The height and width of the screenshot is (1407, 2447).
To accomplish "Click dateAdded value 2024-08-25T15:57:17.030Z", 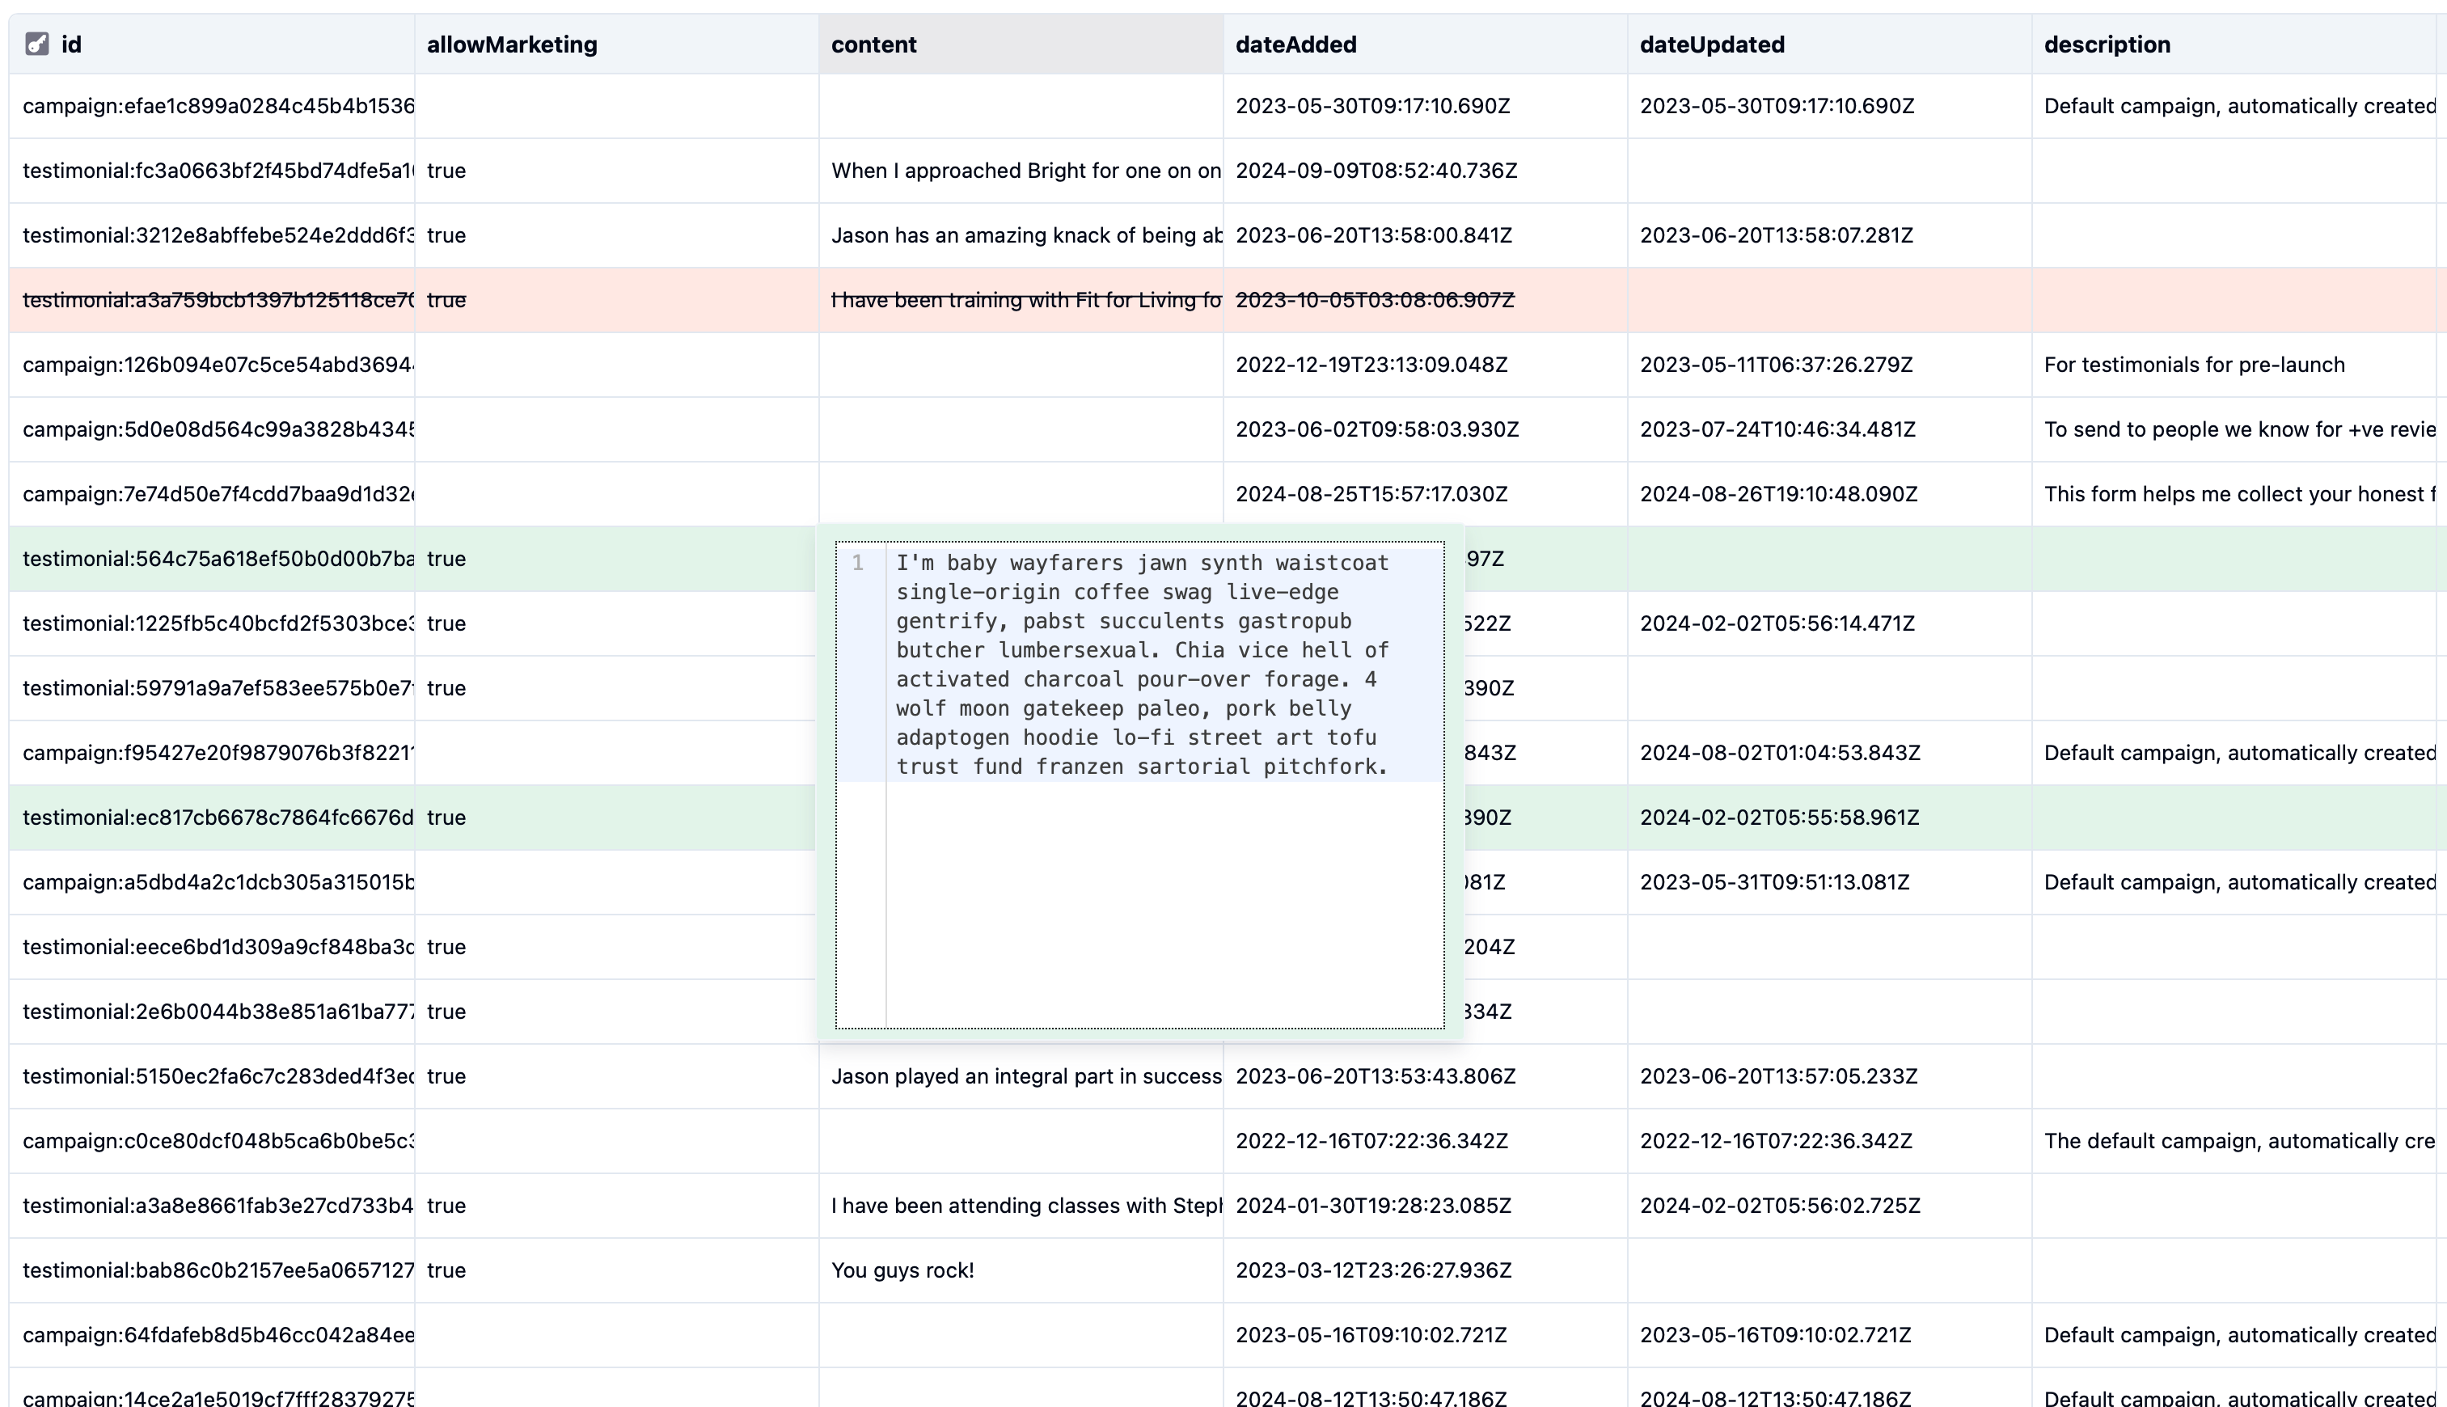I will click(x=1371, y=495).
